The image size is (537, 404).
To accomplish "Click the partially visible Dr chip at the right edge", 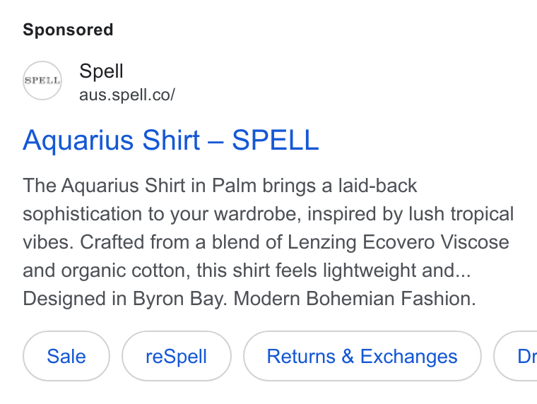I will [516, 356].
